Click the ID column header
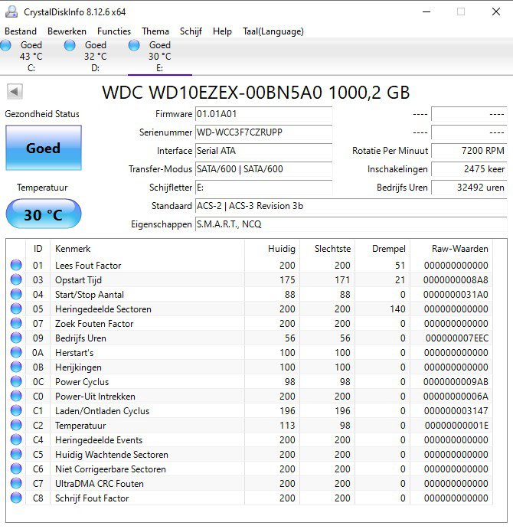The image size is (513, 529). point(38,249)
